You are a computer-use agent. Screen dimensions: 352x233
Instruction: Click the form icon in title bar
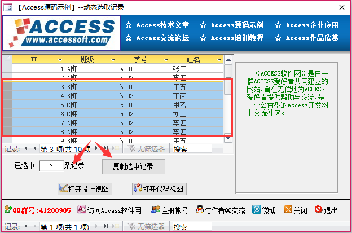coord(8,7)
